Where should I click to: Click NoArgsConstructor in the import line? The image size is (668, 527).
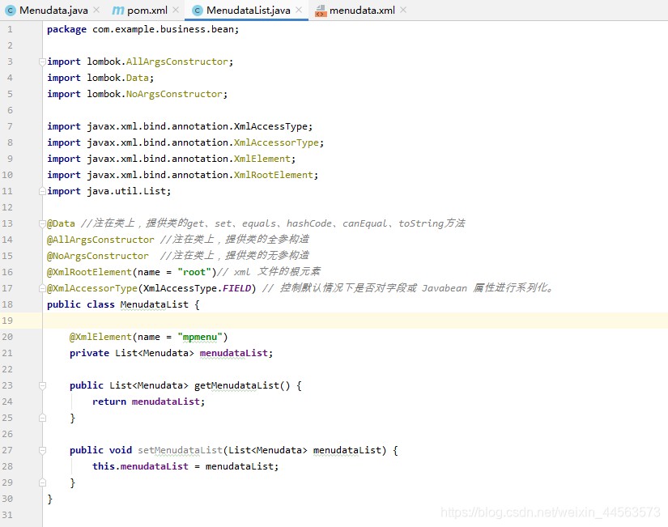tap(174, 94)
